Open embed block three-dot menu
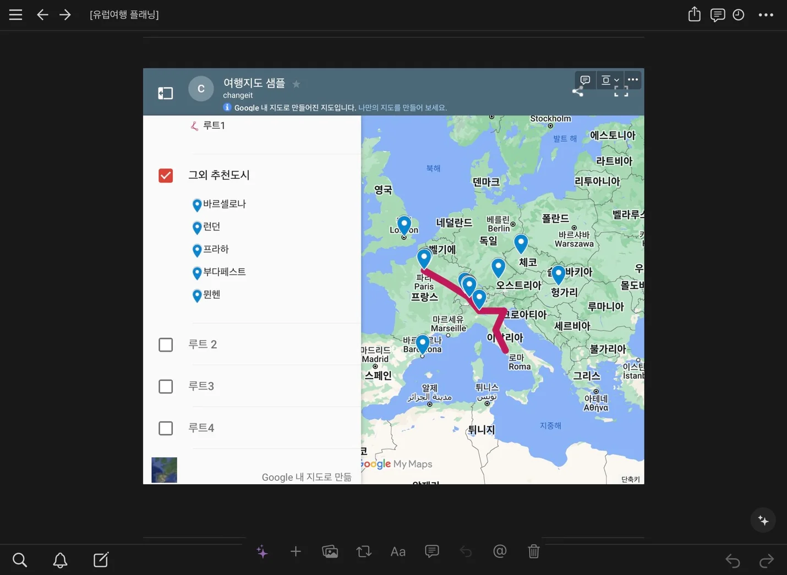Image resolution: width=787 pixels, height=575 pixels. pos(633,80)
